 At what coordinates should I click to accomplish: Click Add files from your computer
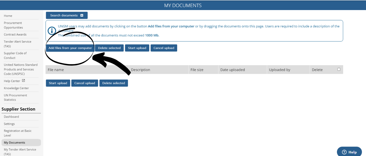click(70, 48)
